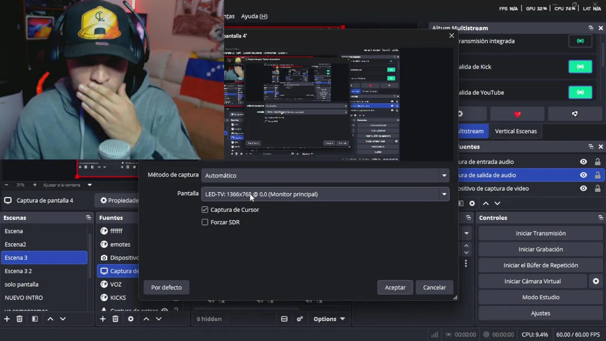Undock the Aitum Multistream panel
Viewport: 606px width, 341px height.
(x=591, y=28)
